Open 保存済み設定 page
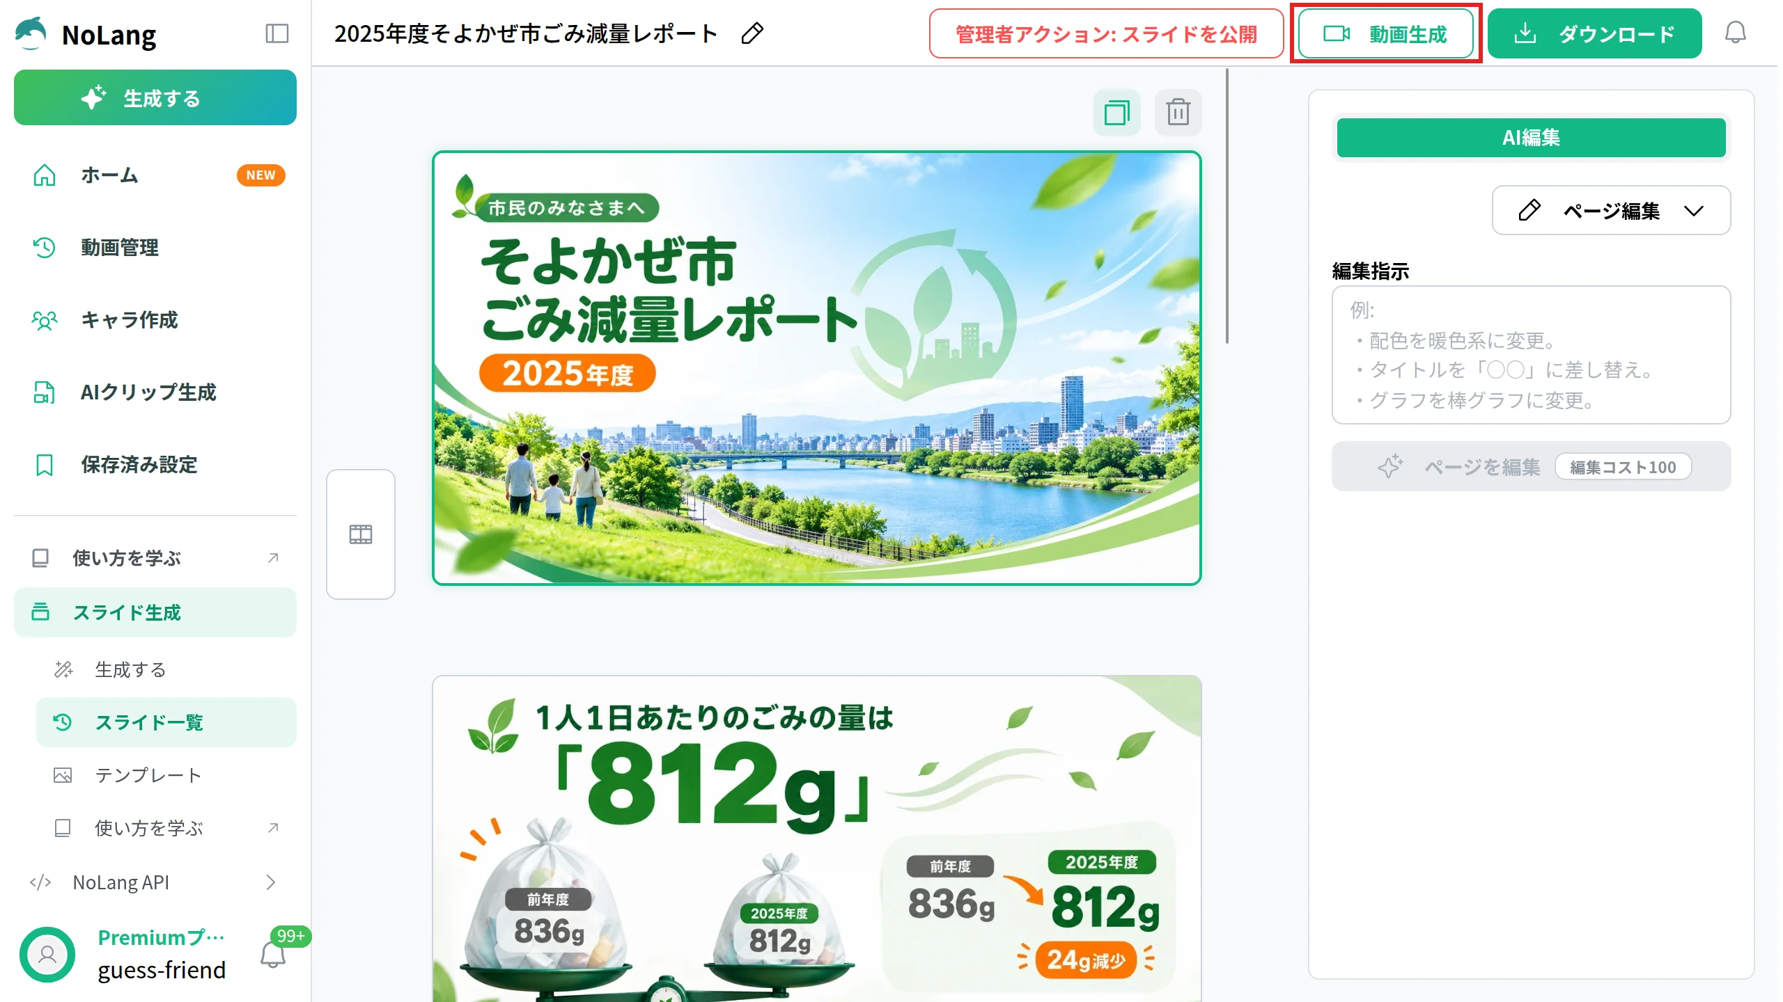The width and height of the screenshot is (1783, 1002). (155, 465)
